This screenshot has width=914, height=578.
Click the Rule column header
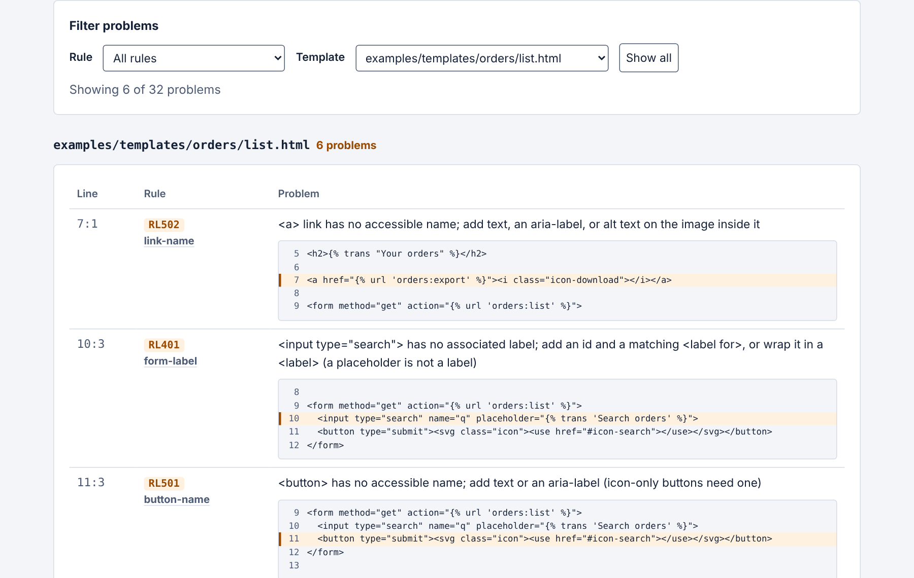point(155,194)
